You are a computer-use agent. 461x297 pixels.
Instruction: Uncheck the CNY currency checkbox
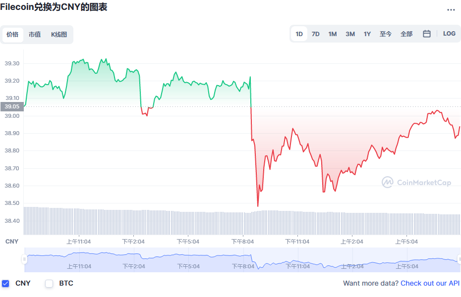coord(5,284)
